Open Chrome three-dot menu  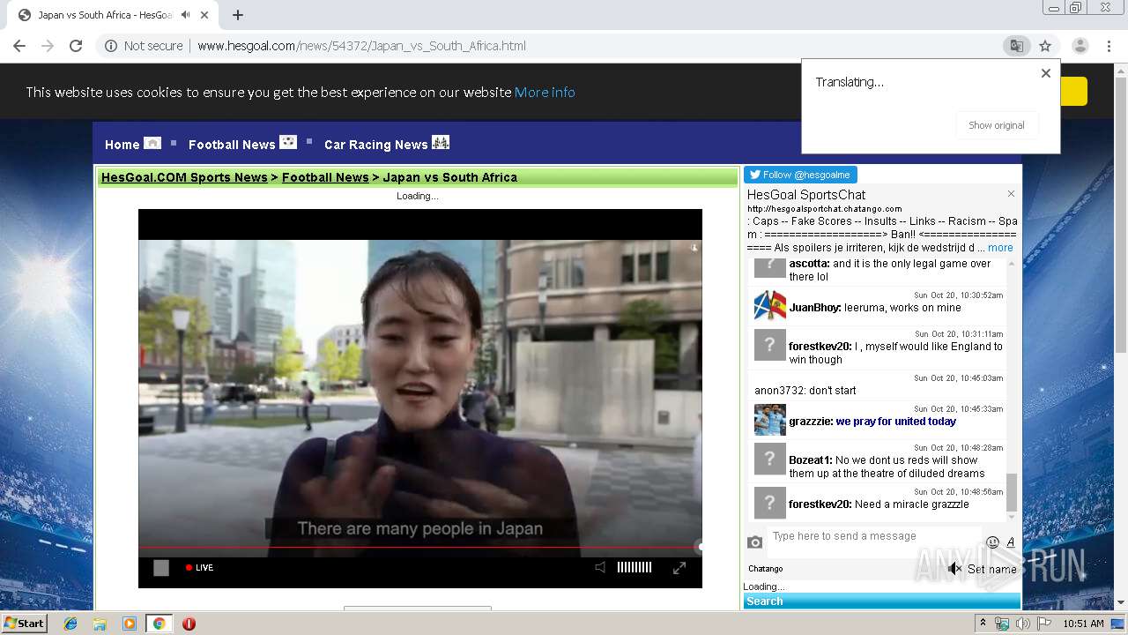(1109, 46)
